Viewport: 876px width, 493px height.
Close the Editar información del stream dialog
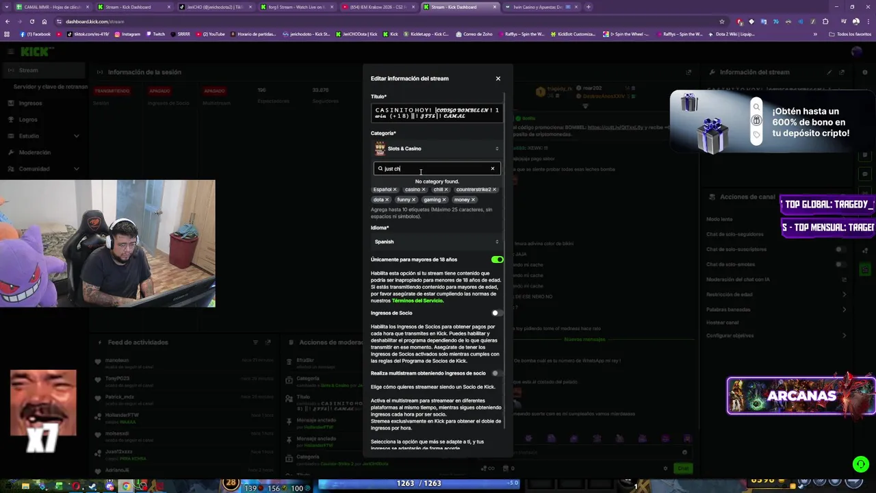click(498, 79)
